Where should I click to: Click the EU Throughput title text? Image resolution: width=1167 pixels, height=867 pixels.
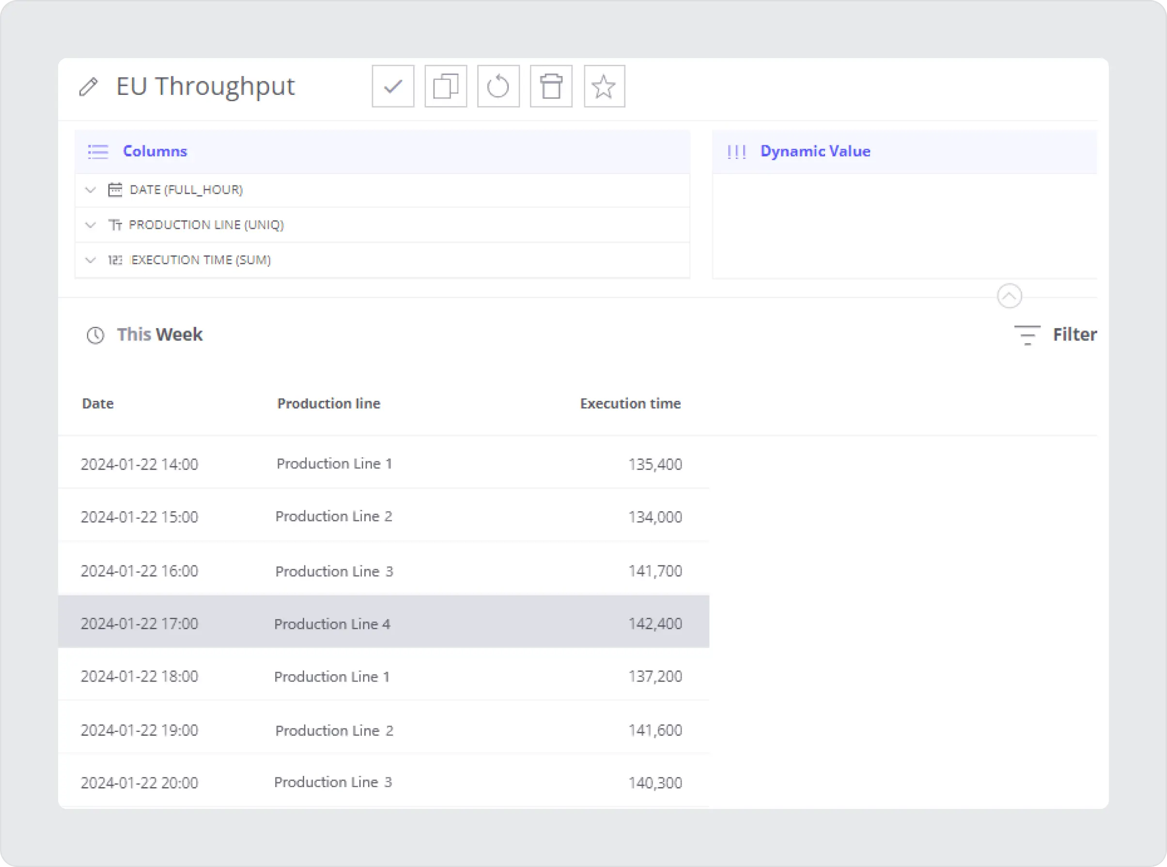pos(205,87)
